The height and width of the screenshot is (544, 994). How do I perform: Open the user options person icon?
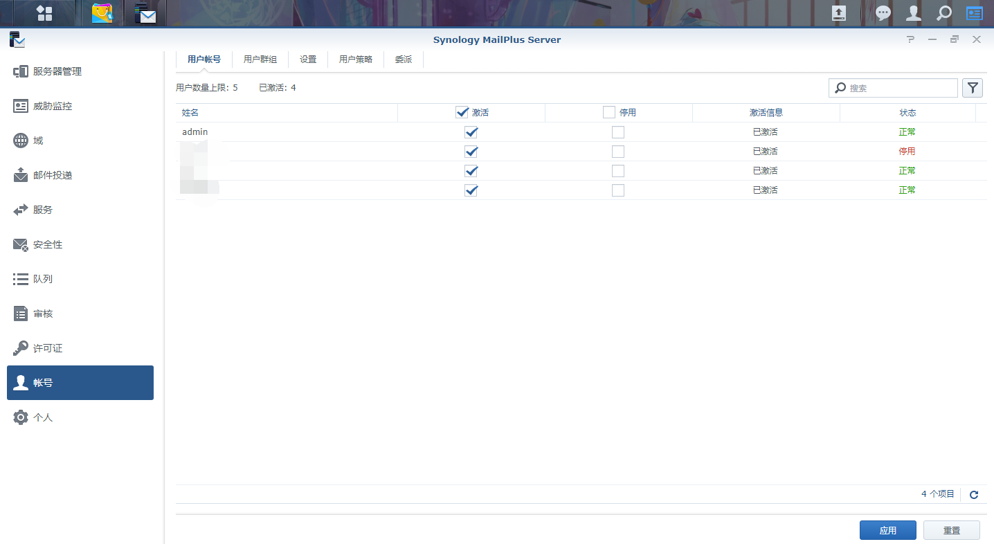(x=914, y=13)
